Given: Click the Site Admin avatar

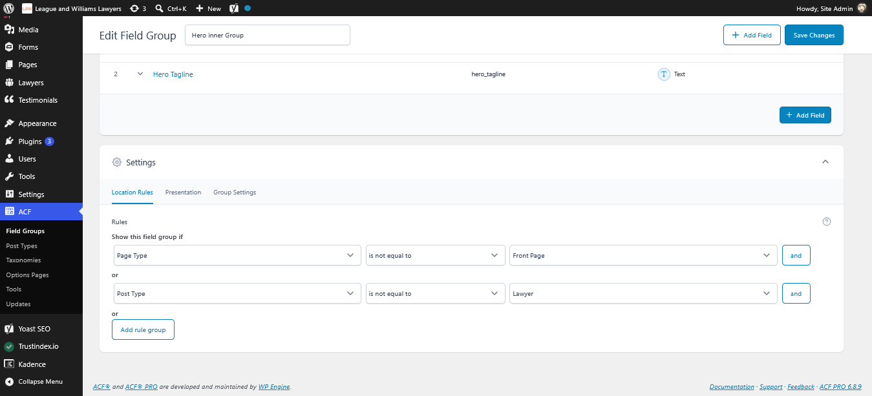Looking at the screenshot, I should (x=862, y=8).
